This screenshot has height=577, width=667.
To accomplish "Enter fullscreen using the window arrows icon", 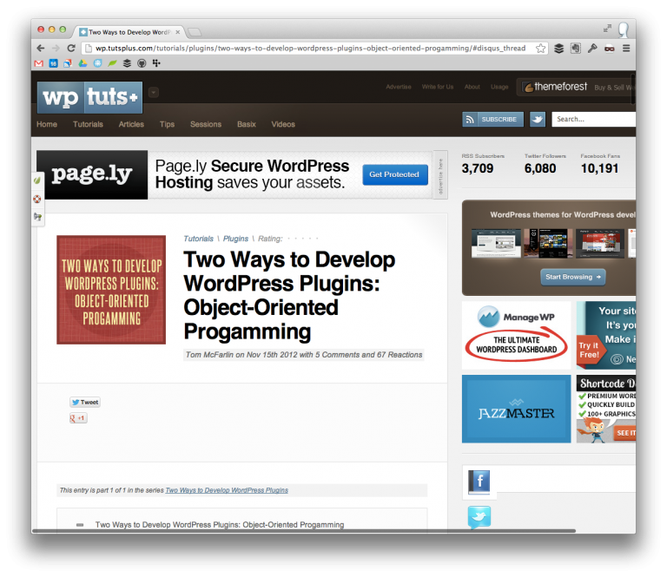I will [607, 29].
